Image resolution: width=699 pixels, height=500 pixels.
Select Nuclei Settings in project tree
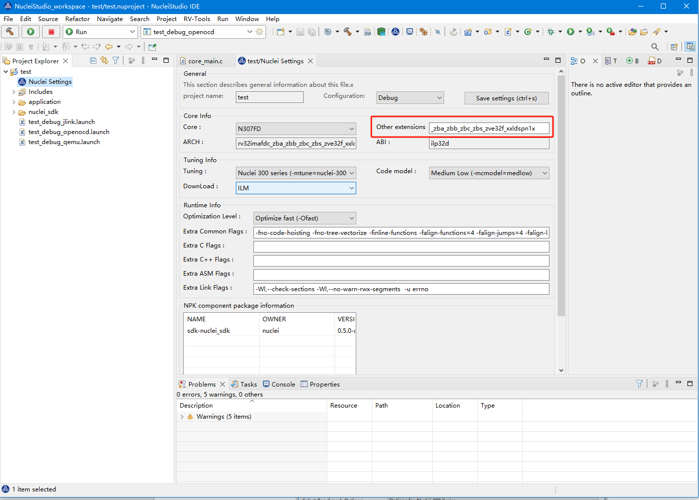[45, 82]
